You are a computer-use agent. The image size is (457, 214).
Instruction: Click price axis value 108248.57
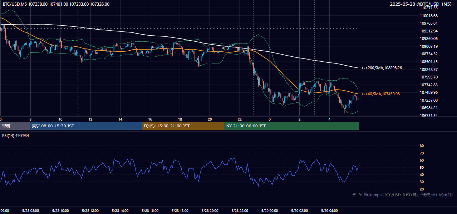click(429, 70)
